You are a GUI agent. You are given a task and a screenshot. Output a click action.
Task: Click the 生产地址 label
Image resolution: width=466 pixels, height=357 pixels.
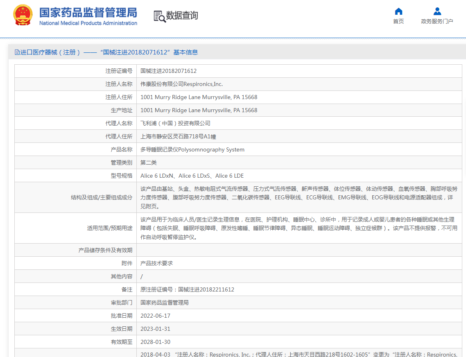pos(122,110)
